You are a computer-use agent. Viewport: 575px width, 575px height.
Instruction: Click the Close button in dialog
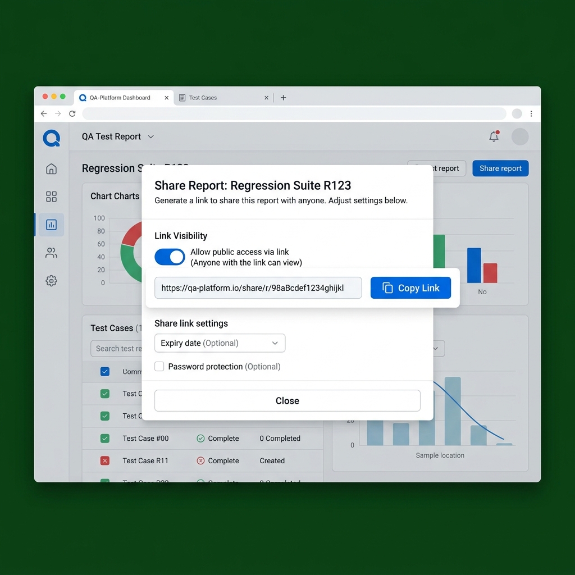pos(287,400)
